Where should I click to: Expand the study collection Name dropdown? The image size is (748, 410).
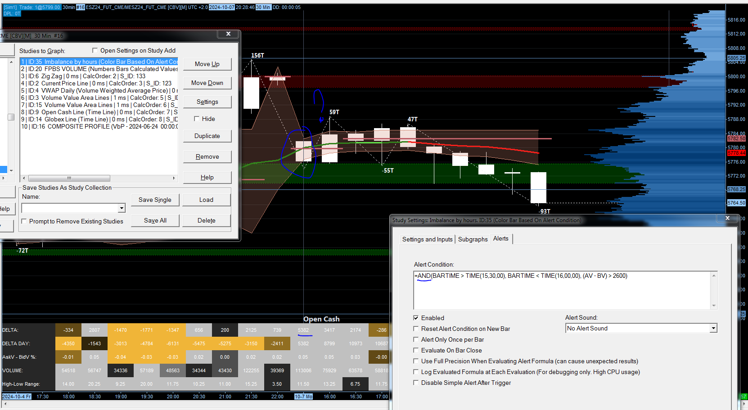coord(122,208)
